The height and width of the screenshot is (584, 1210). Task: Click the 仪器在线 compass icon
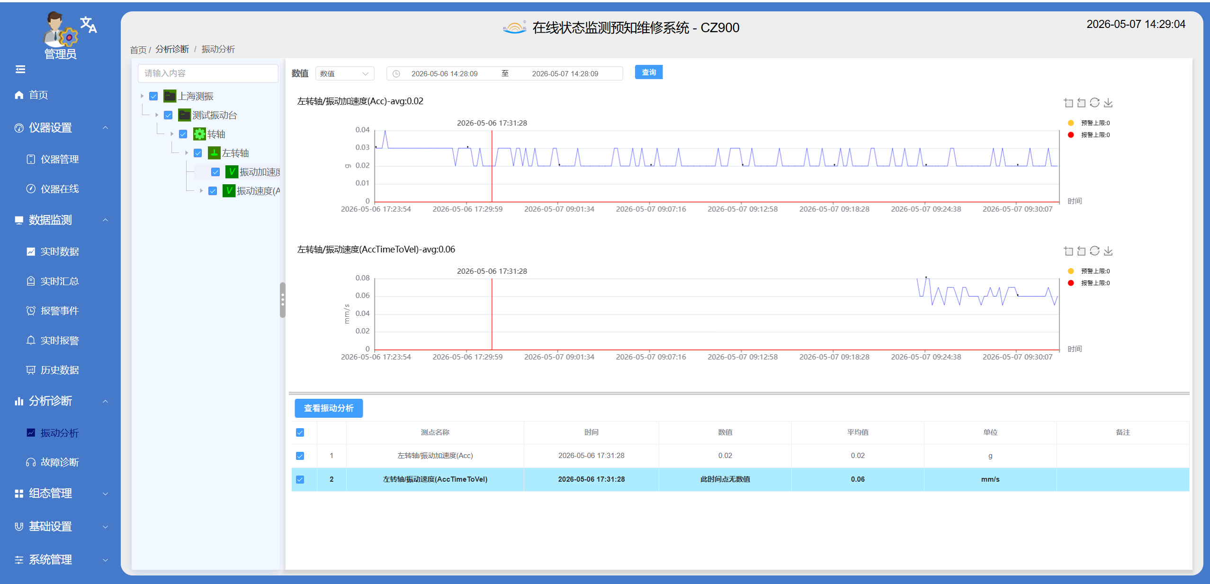click(31, 189)
